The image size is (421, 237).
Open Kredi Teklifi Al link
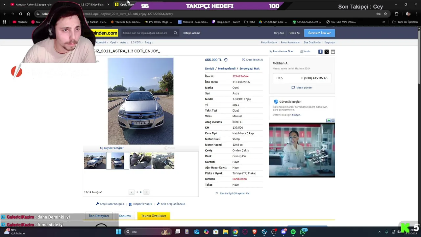(x=252, y=60)
